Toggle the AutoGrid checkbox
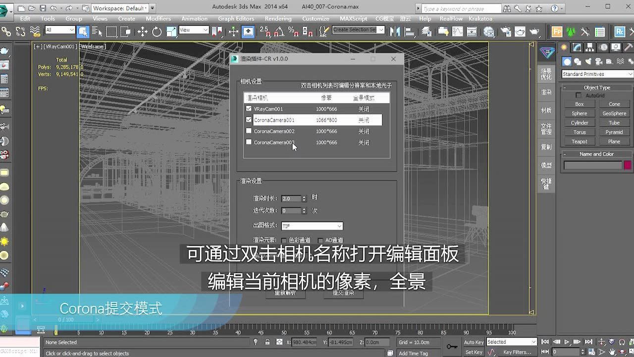Screen dimensions: 634x357 pos(579,95)
